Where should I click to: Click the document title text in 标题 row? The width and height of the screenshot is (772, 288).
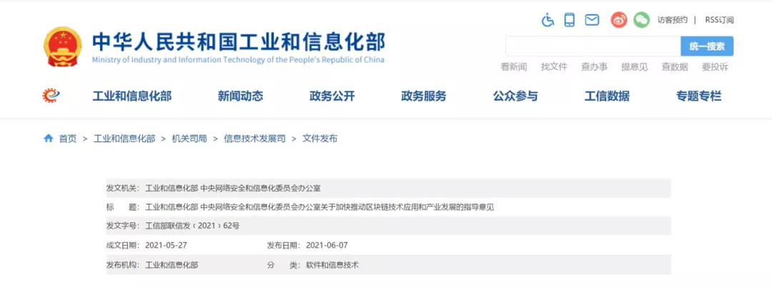[320, 207]
